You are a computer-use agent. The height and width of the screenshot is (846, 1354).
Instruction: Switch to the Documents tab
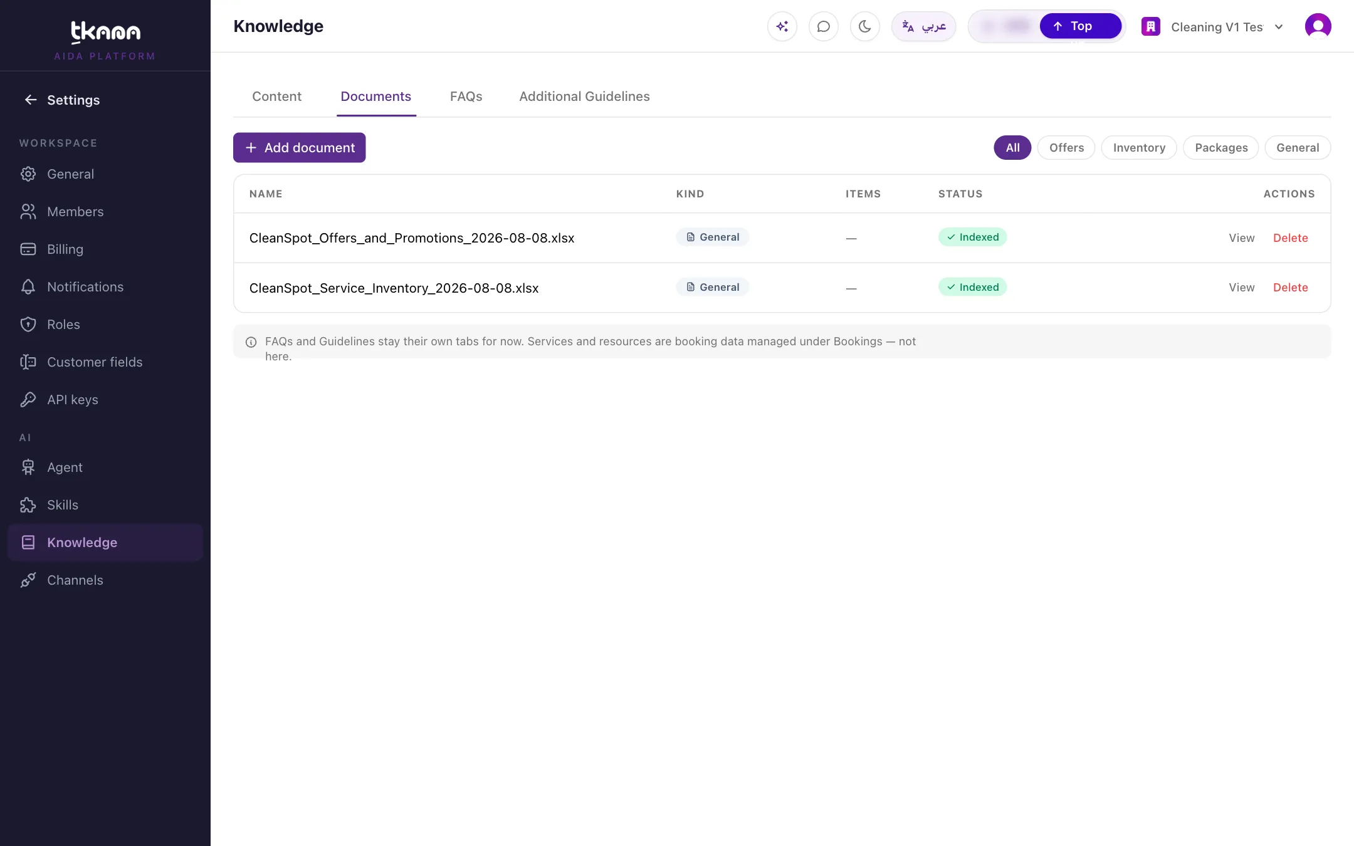(376, 97)
